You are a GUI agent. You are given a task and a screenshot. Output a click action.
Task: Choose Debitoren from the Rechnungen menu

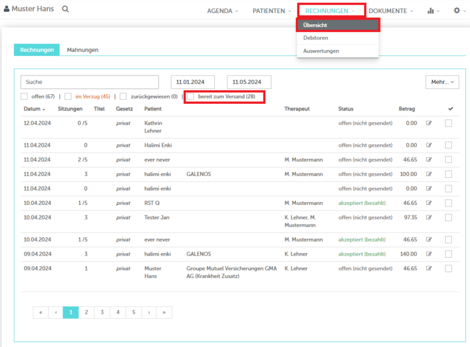pyautogui.click(x=338, y=38)
